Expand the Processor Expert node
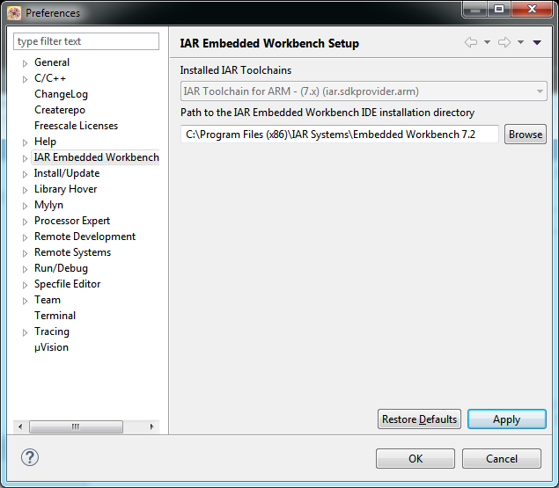This screenshot has width=559, height=488. (25, 222)
